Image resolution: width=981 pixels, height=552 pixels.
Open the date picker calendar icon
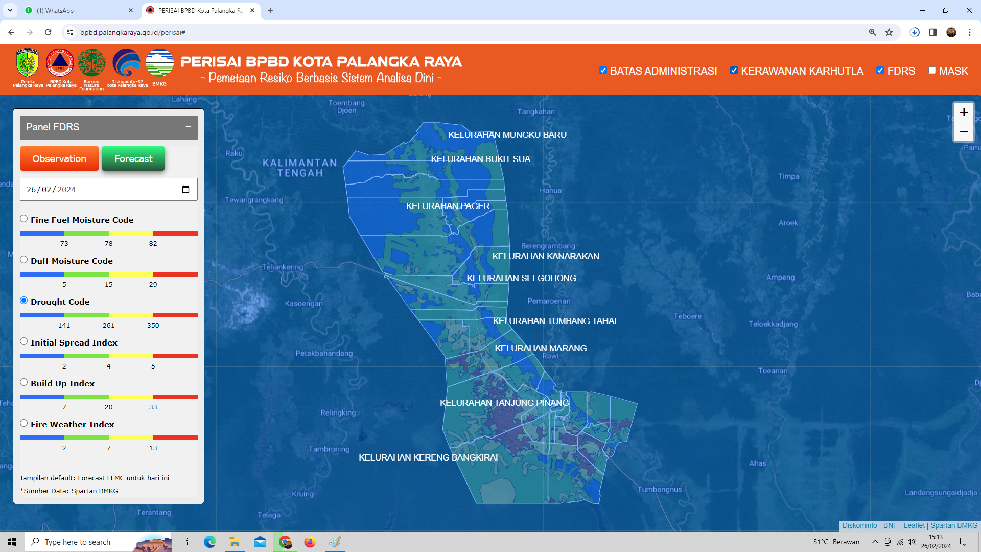185,190
